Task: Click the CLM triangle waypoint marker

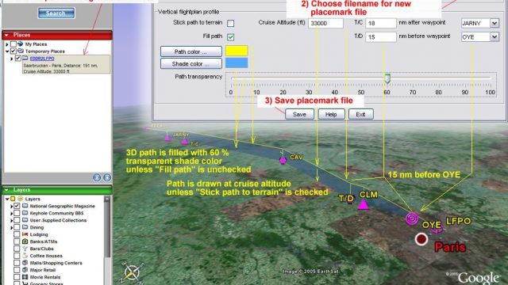Action: click(364, 204)
